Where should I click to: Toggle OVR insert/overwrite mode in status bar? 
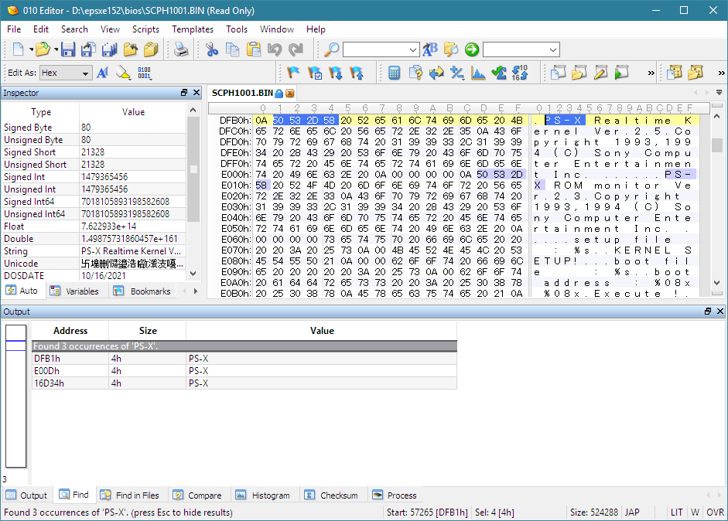(715, 512)
